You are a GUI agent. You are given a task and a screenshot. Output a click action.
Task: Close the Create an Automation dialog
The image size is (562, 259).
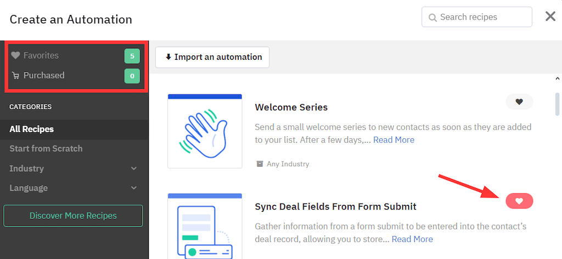click(550, 16)
